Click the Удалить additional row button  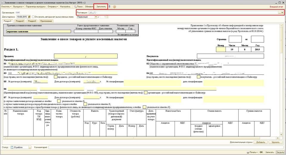tap(275, 142)
